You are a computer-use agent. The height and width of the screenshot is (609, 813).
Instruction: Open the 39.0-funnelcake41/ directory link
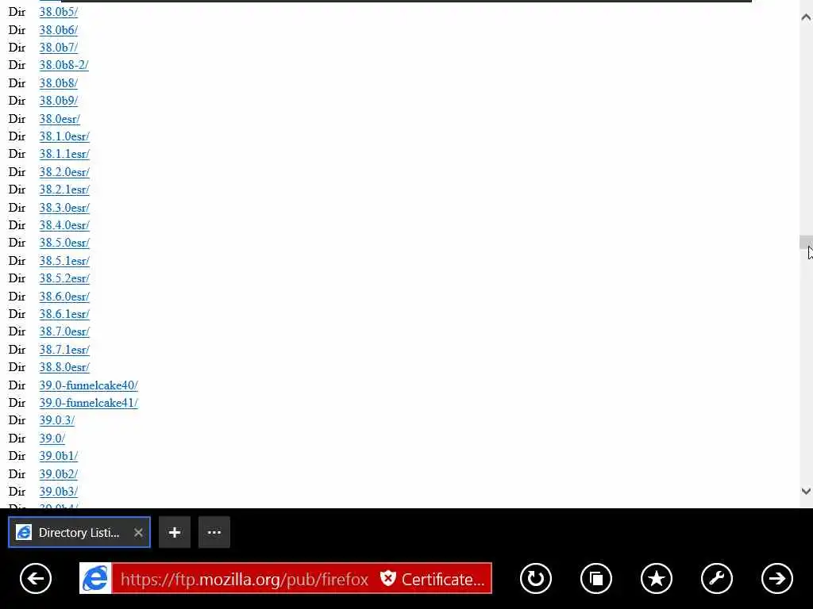tap(89, 403)
